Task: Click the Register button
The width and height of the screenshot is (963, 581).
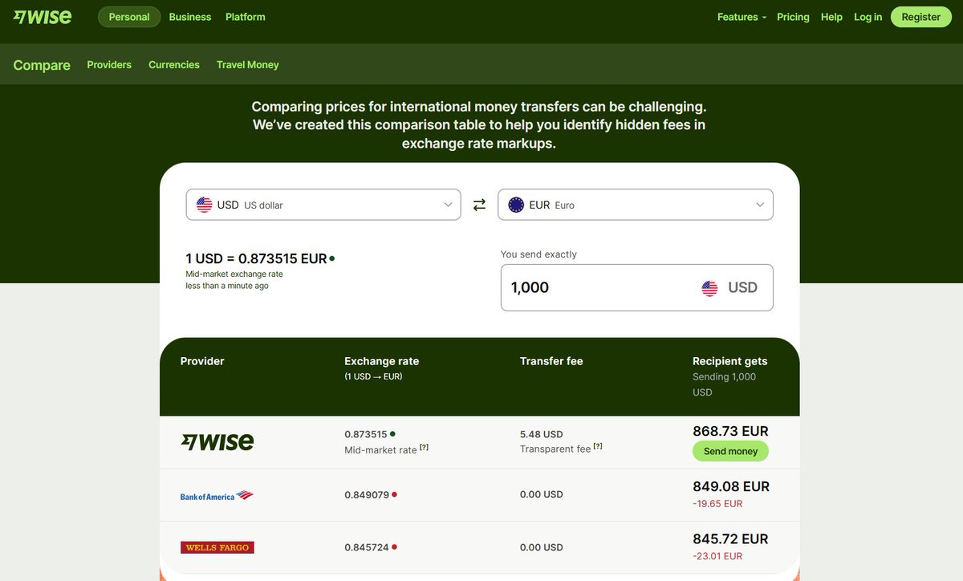Action: pos(920,17)
